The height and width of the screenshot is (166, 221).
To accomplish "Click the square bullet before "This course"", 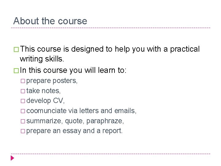I will click(x=16, y=49).
